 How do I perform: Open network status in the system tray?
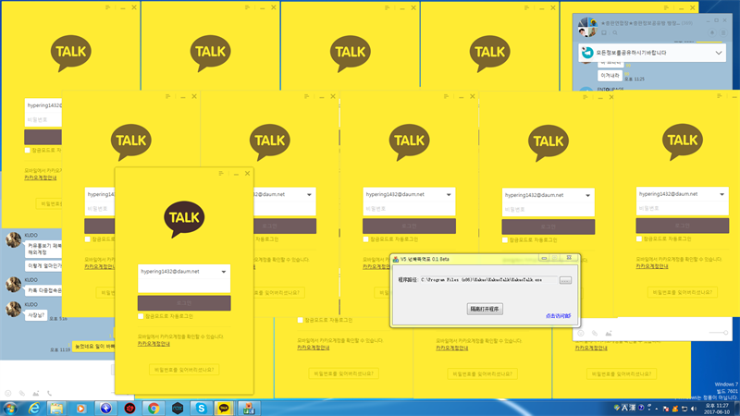(684, 409)
